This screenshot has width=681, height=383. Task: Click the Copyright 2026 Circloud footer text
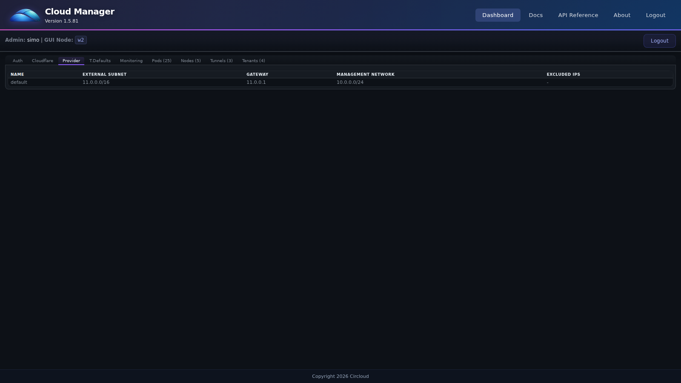click(x=340, y=376)
